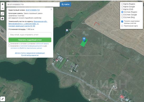Toggle fullscreen map view icon
The width and height of the screenshot is (144, 102).
tap(2, 14)
